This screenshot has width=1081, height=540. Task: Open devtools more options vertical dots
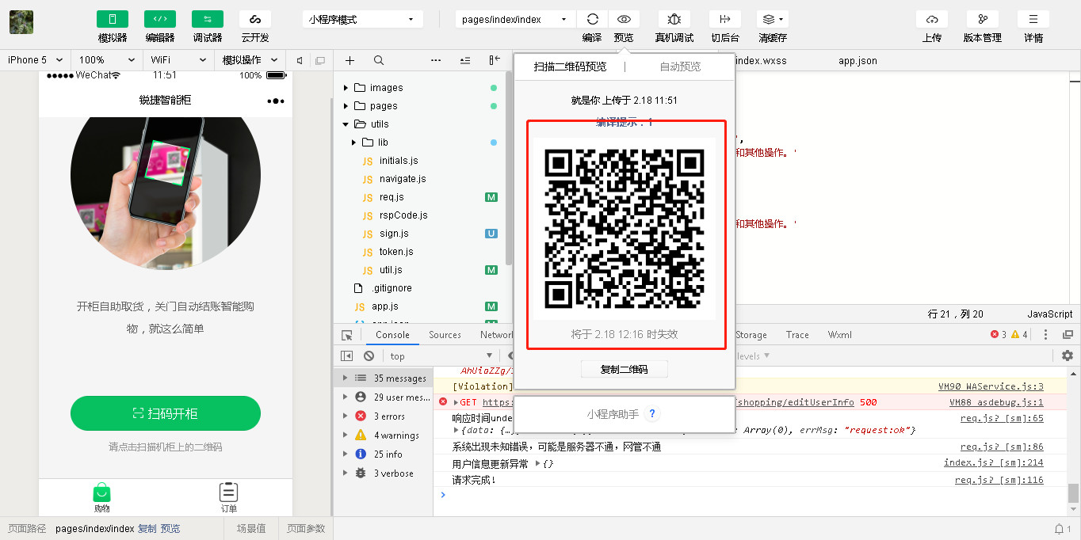[x=1045, y=335]
